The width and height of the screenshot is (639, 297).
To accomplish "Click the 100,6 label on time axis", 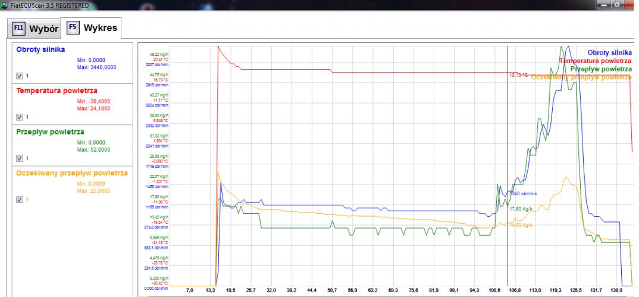I will click(x=495, y=290).
